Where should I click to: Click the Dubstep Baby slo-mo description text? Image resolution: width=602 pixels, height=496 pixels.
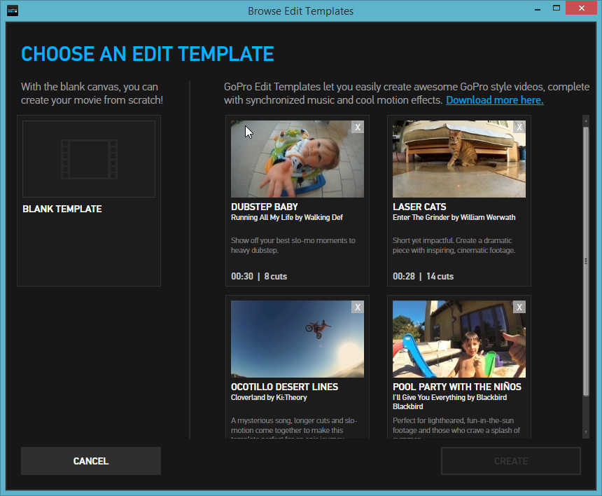click(x=293, y=245)
